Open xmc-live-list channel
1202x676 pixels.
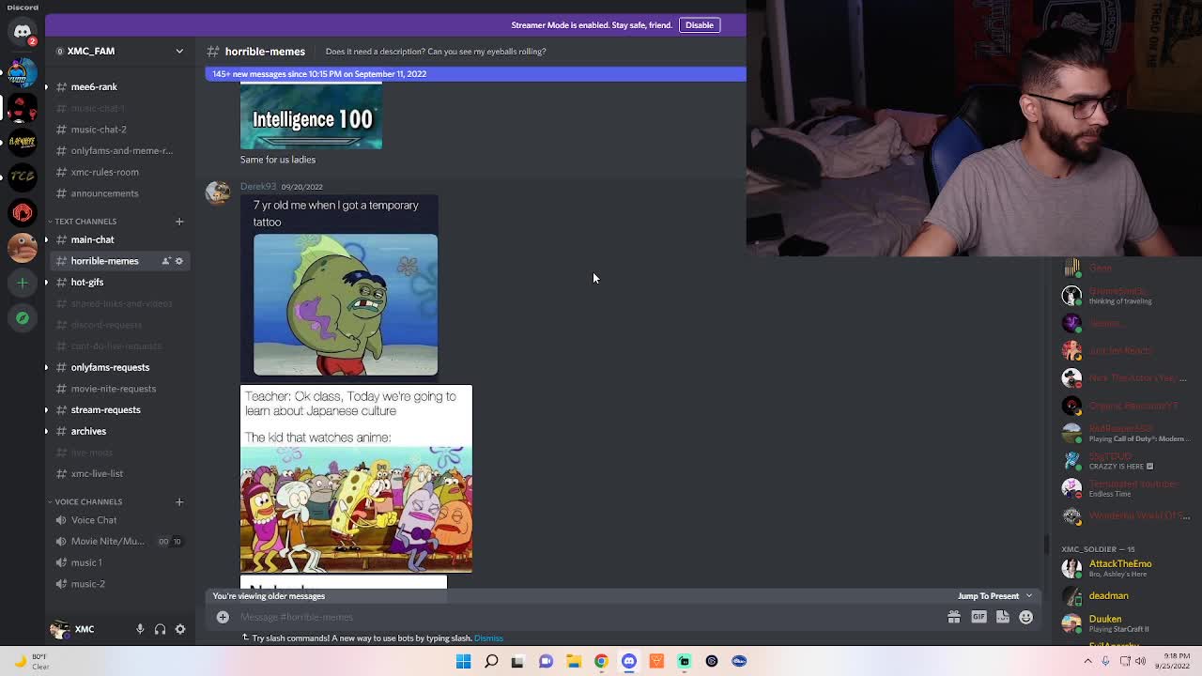(120, 474)
